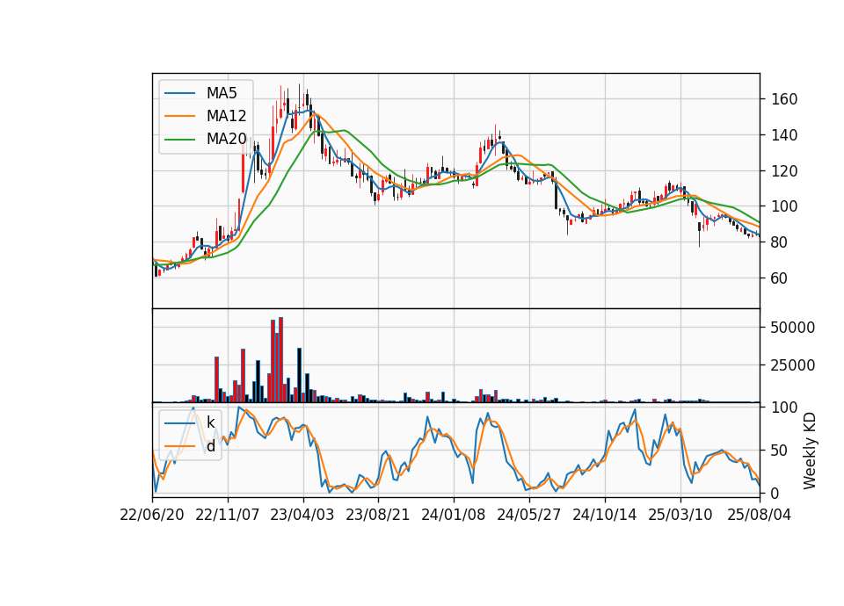
Task: Click the 80 price axis tick
Action: point(780,242)
